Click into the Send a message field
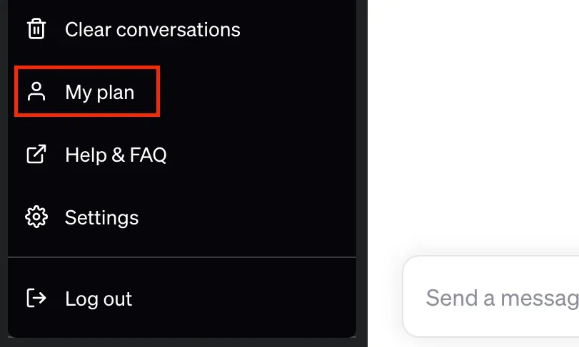This screenshot has width=579, height=347. click(x=491, y=297)
